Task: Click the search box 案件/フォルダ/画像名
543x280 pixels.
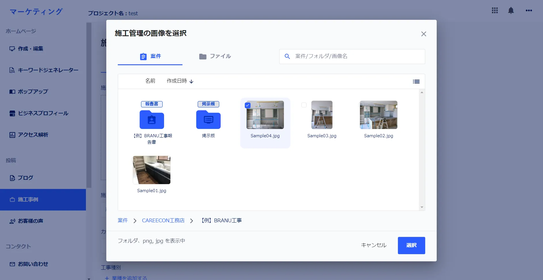Action: 352,57
